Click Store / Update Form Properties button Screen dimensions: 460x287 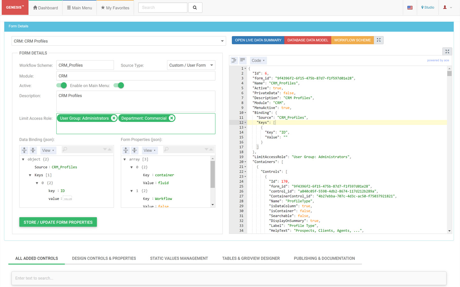click(x=58, y=222)
